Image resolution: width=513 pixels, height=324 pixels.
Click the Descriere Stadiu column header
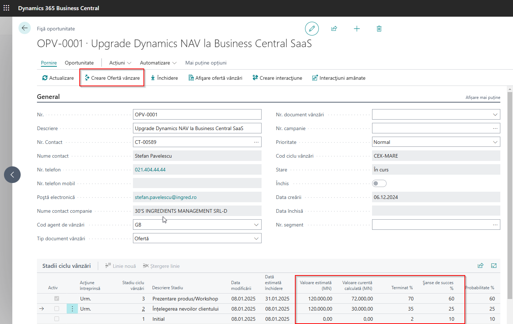click(x=167, y=288)
